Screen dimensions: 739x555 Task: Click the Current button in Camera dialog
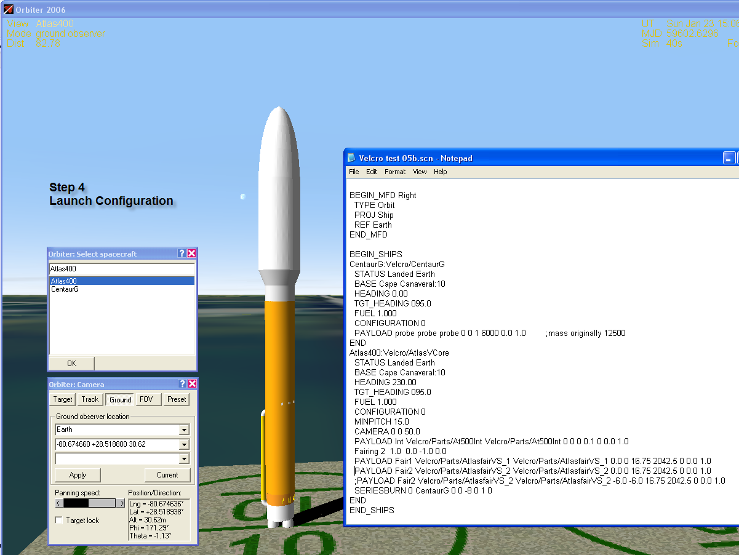point(167,475)
